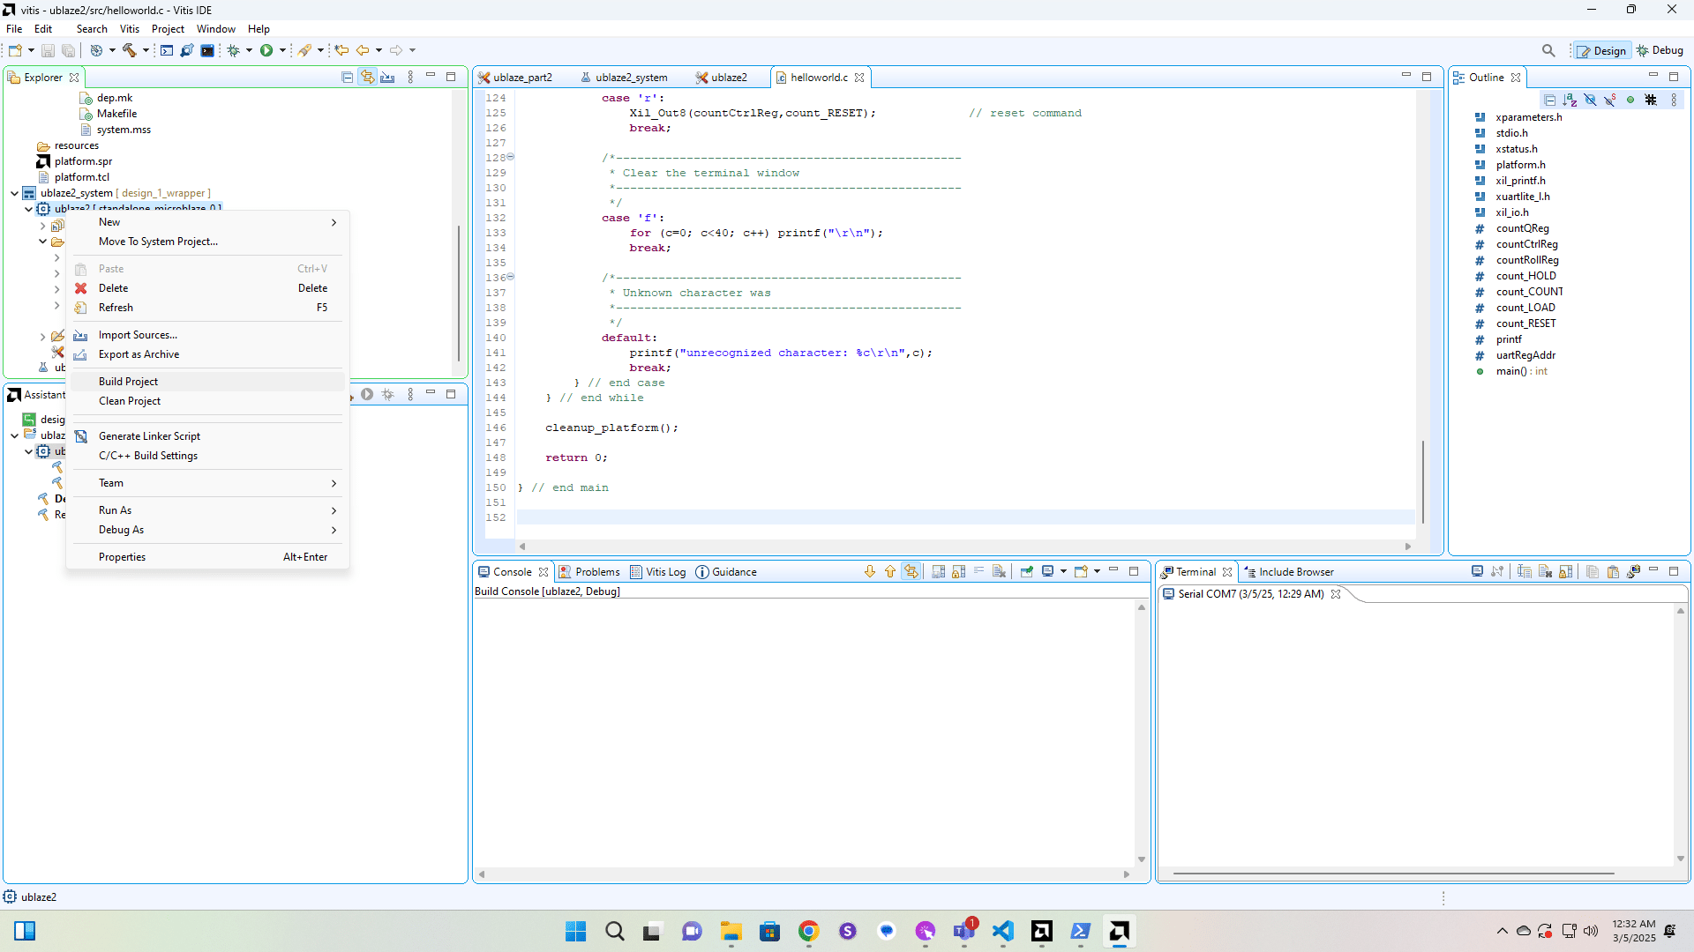Open the XSCT Console toolbar icon
Image resolution: width=1694 pixels, height=952 pixels.
pos(168,50)
